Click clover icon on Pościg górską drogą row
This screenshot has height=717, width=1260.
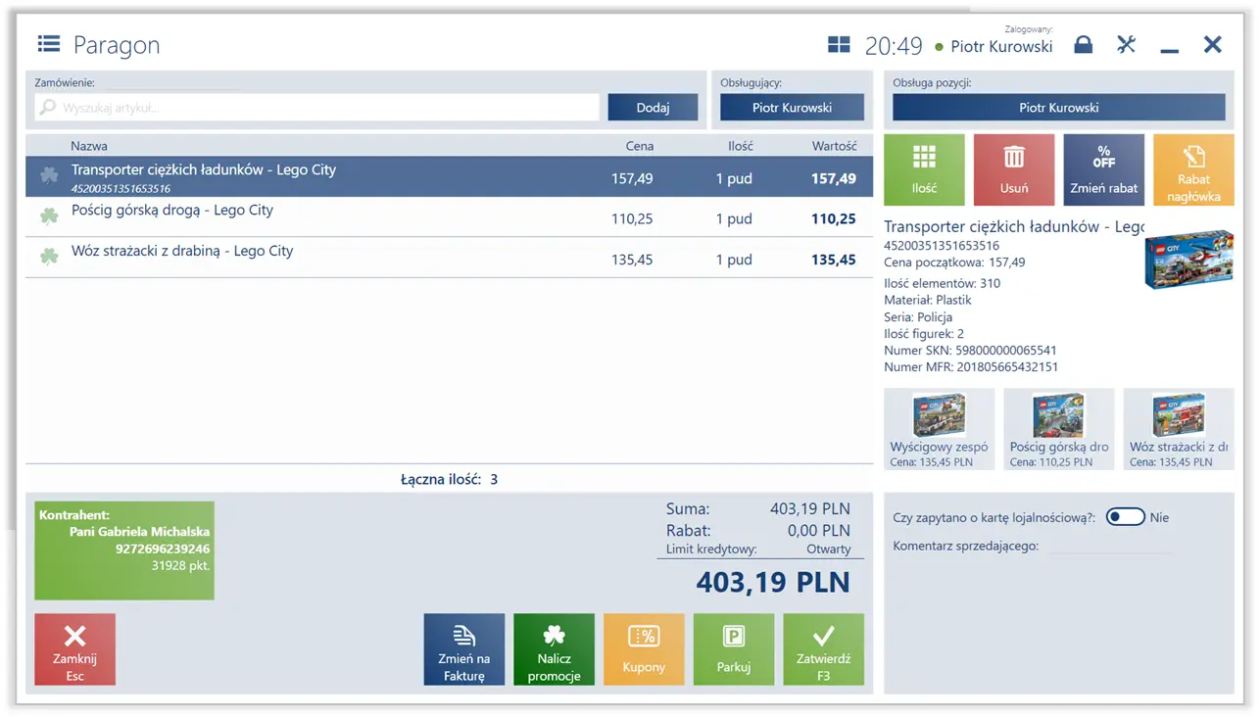(48, 216)
